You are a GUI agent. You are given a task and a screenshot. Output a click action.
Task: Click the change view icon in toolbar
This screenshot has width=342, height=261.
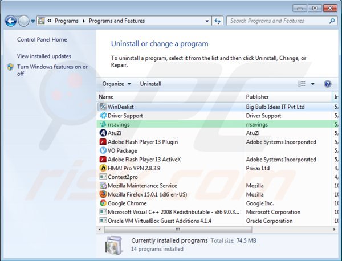[x=302, y=84]
